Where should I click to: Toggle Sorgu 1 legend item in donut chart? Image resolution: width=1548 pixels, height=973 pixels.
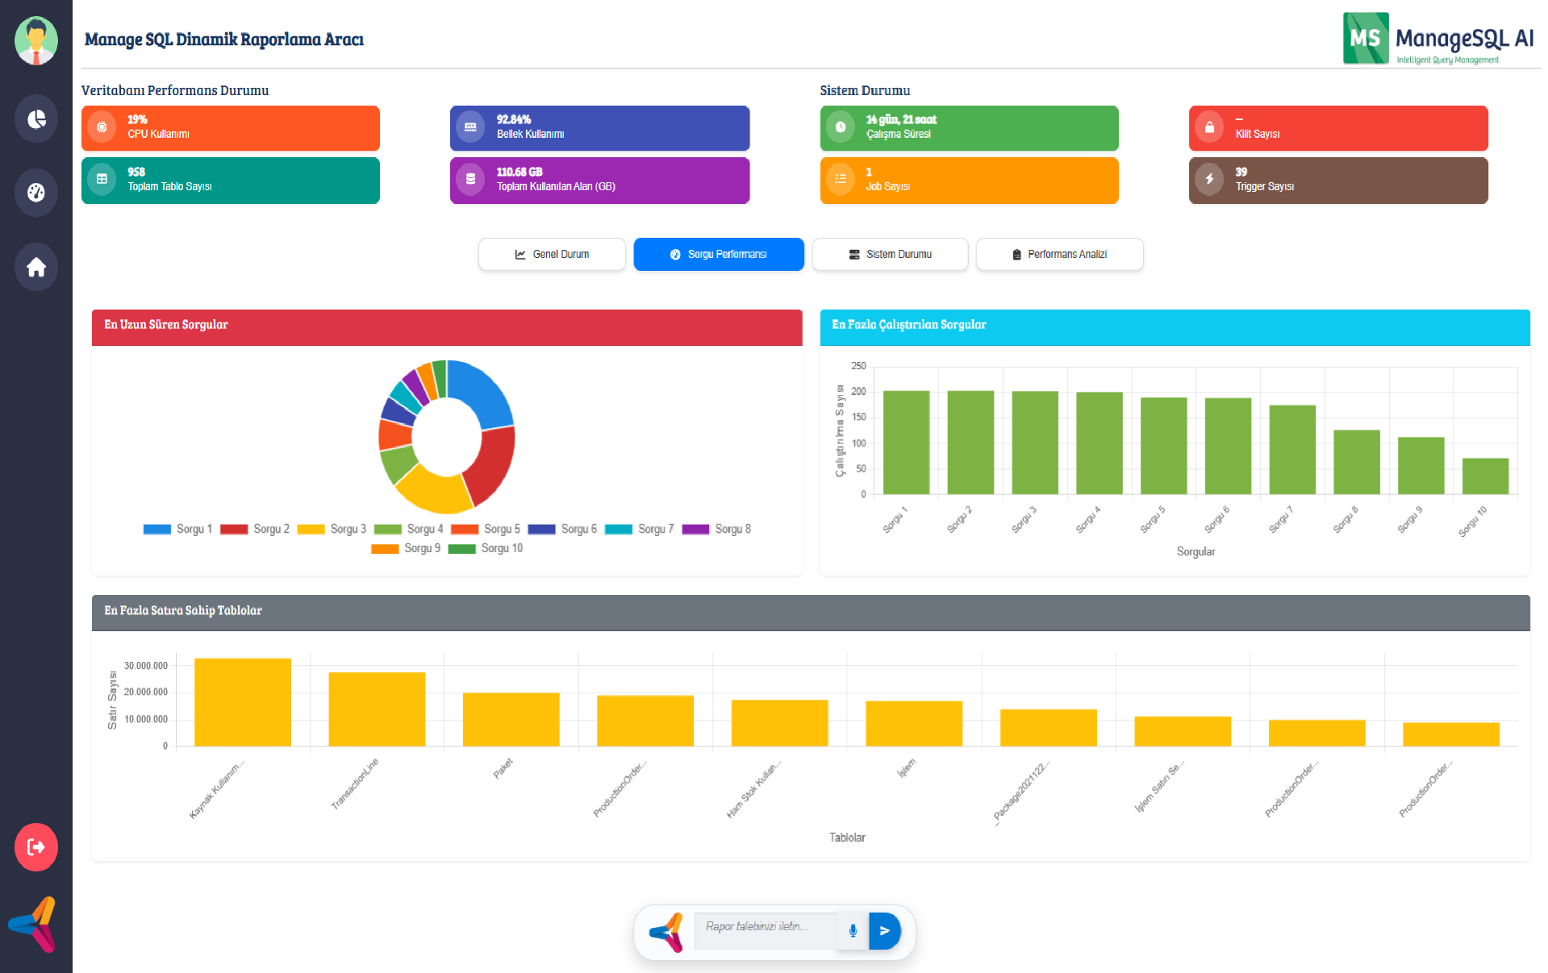click(x=177, y=530)
